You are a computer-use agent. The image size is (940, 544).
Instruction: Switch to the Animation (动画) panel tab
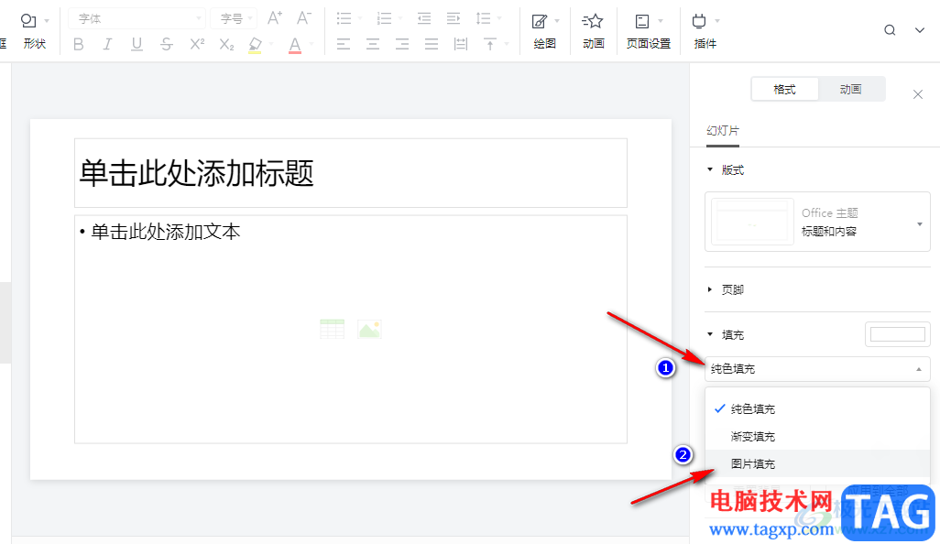851,89
